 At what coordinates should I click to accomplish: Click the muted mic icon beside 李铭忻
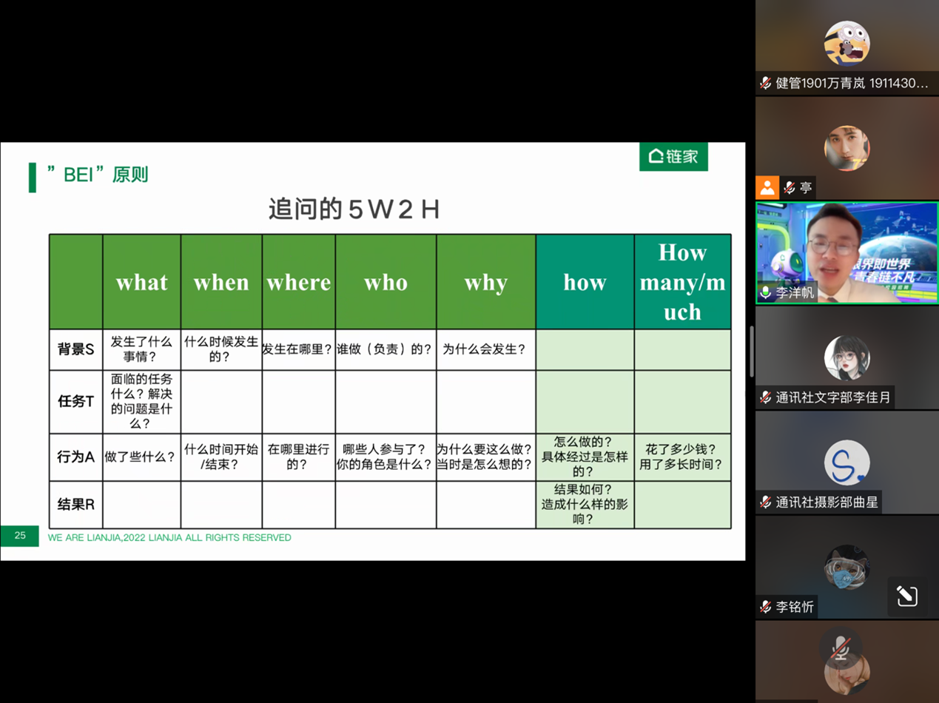click(764, 607)
